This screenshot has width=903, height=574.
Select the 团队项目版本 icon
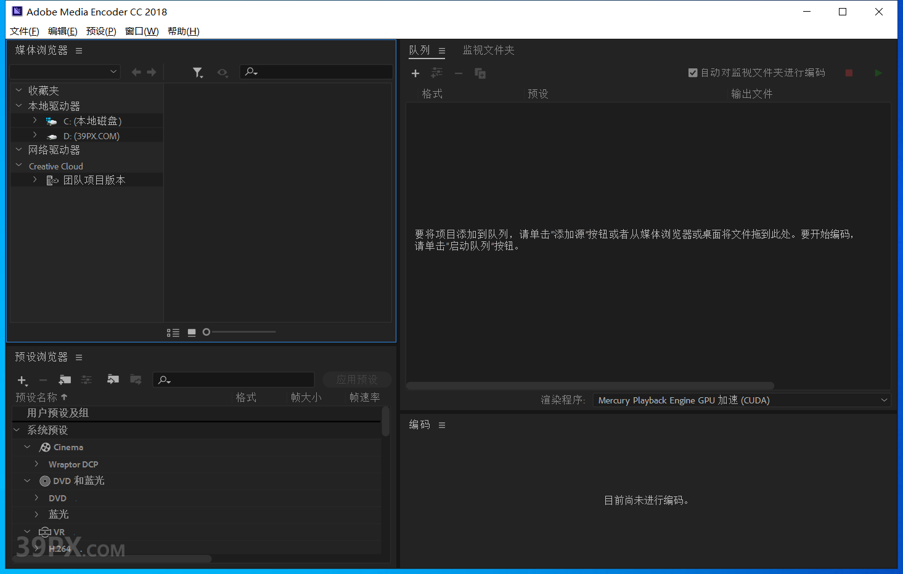click(52, 180)
